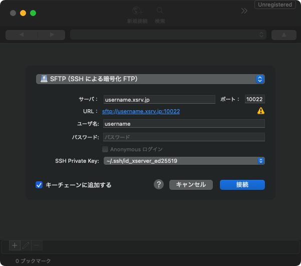Open the path dropdown in navigation bar
Image resolution: width=301 pixels, height=266 pixels.
168,35
